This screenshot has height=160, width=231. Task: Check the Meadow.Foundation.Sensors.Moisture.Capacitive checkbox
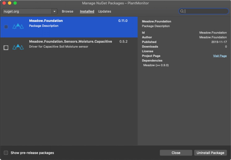[6, 48]
